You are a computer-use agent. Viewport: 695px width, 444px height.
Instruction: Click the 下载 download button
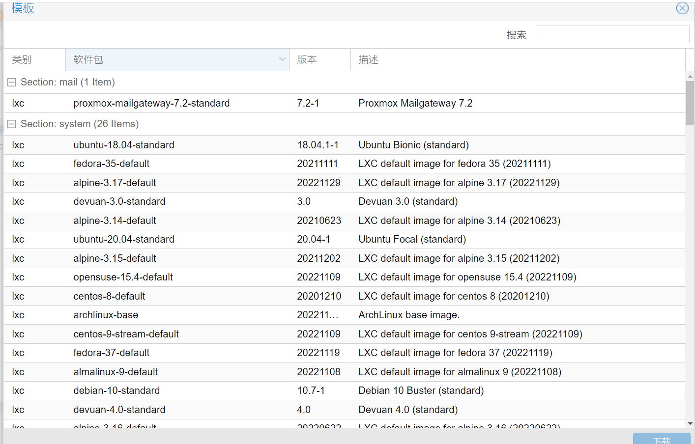coord(662,439)
